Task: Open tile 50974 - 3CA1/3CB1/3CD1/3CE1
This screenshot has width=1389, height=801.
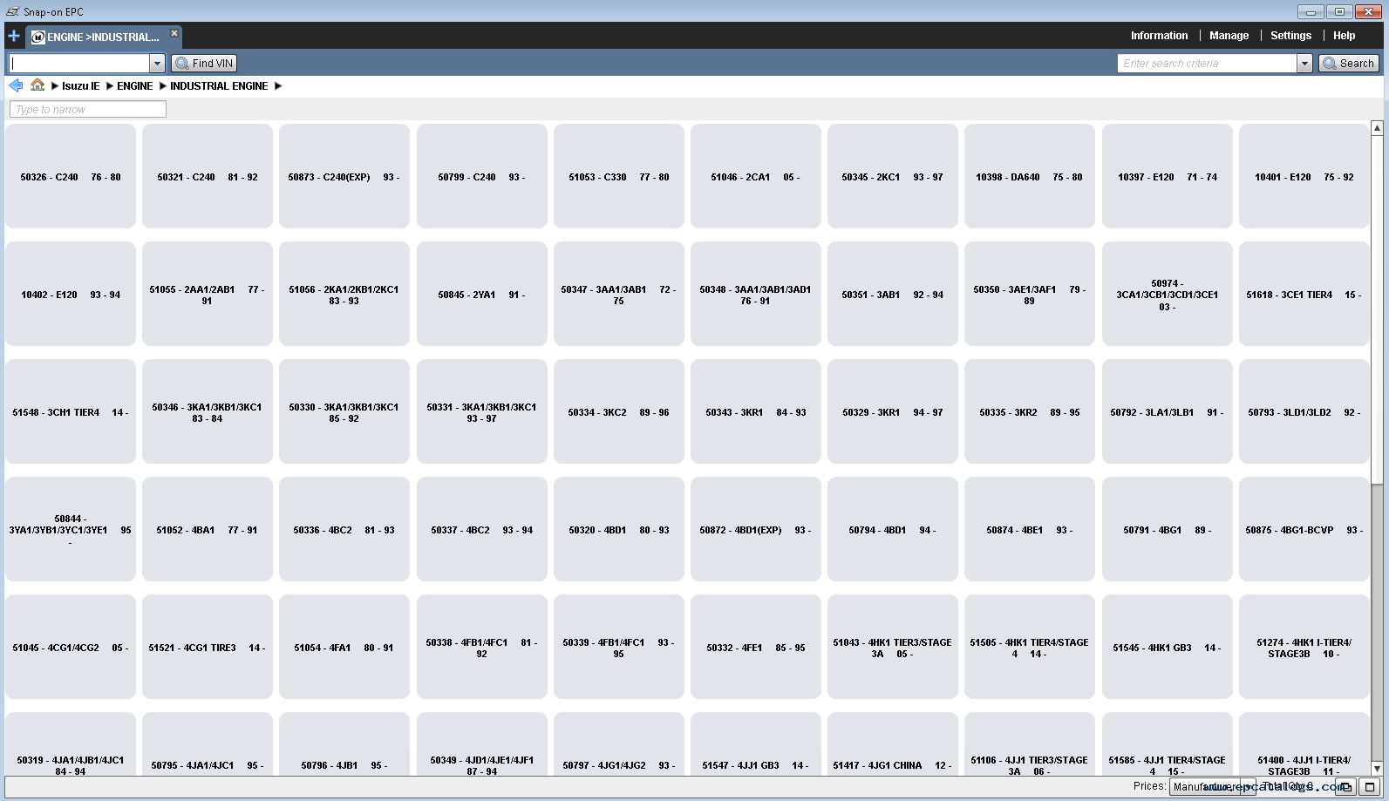Action: click(1168, 294)
